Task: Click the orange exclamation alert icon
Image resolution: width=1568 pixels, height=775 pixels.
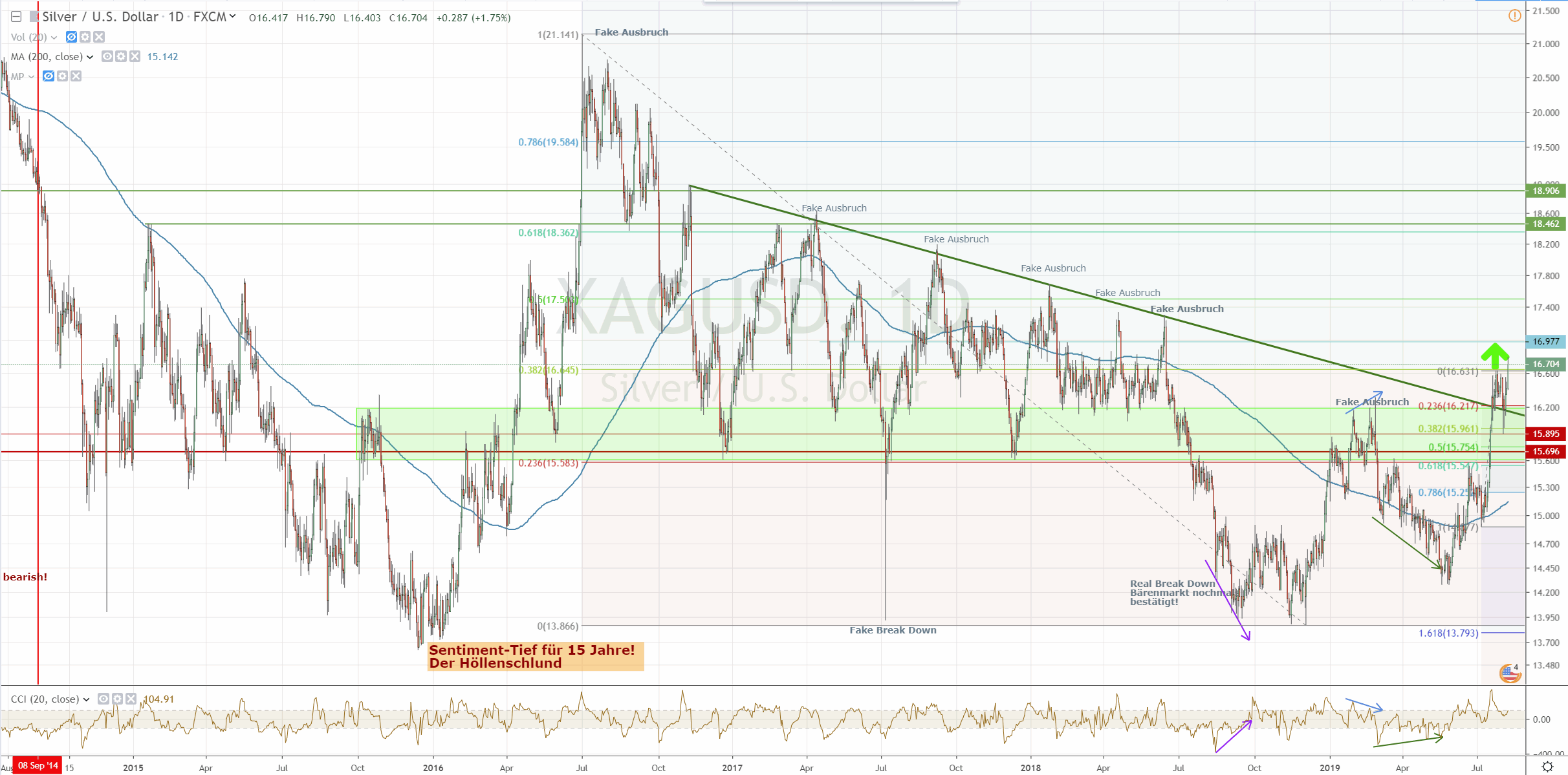Action: click(x=1515, y=16)
